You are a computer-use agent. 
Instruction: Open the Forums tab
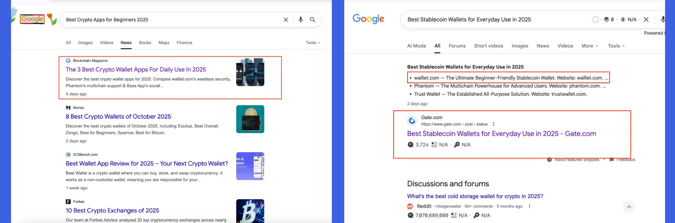(457, 46)
